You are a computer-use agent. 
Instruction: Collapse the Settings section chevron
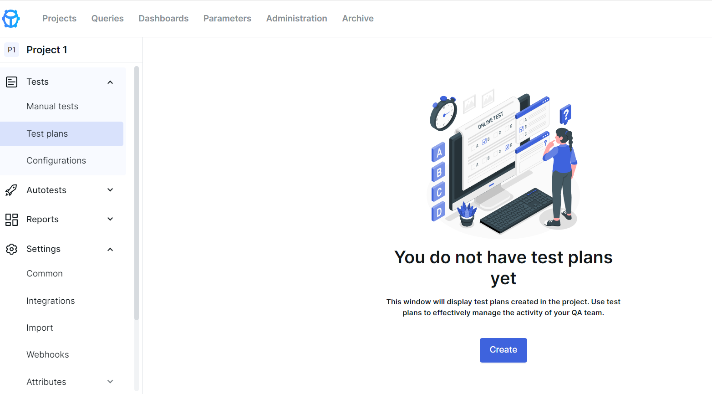(x=110, y=250)
